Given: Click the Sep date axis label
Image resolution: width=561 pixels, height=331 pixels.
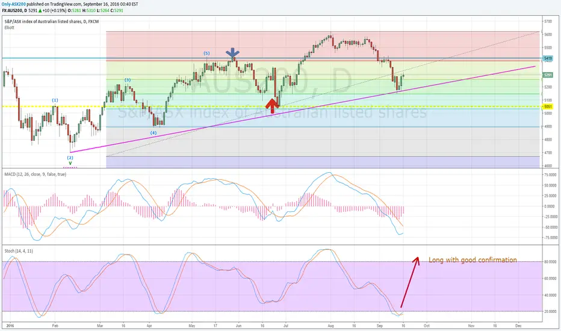Looking at the screenshot, I should [380, 326].
